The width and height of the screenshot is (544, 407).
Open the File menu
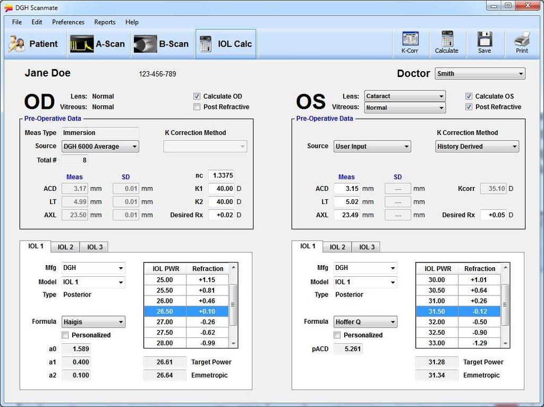pyautogui.click(x=16, y=22)
